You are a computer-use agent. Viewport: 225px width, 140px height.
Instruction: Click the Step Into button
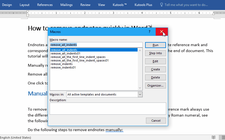[155, 53]
